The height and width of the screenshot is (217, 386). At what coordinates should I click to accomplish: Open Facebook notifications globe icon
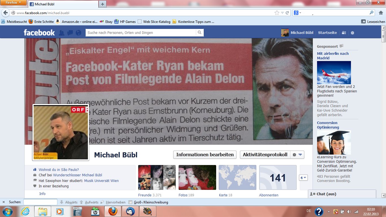click(x=78, y=33)
